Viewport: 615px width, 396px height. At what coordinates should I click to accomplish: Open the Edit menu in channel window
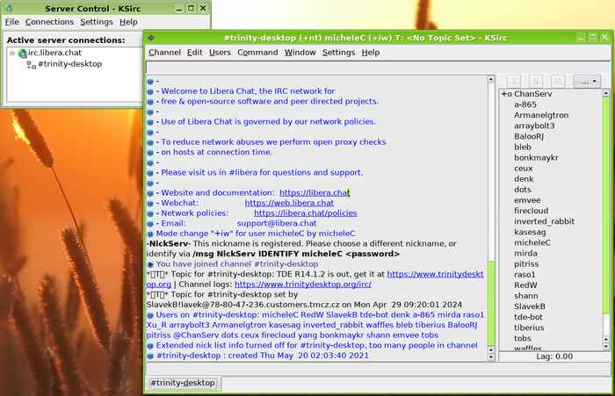pyautogui.click(x=194, y=53)
